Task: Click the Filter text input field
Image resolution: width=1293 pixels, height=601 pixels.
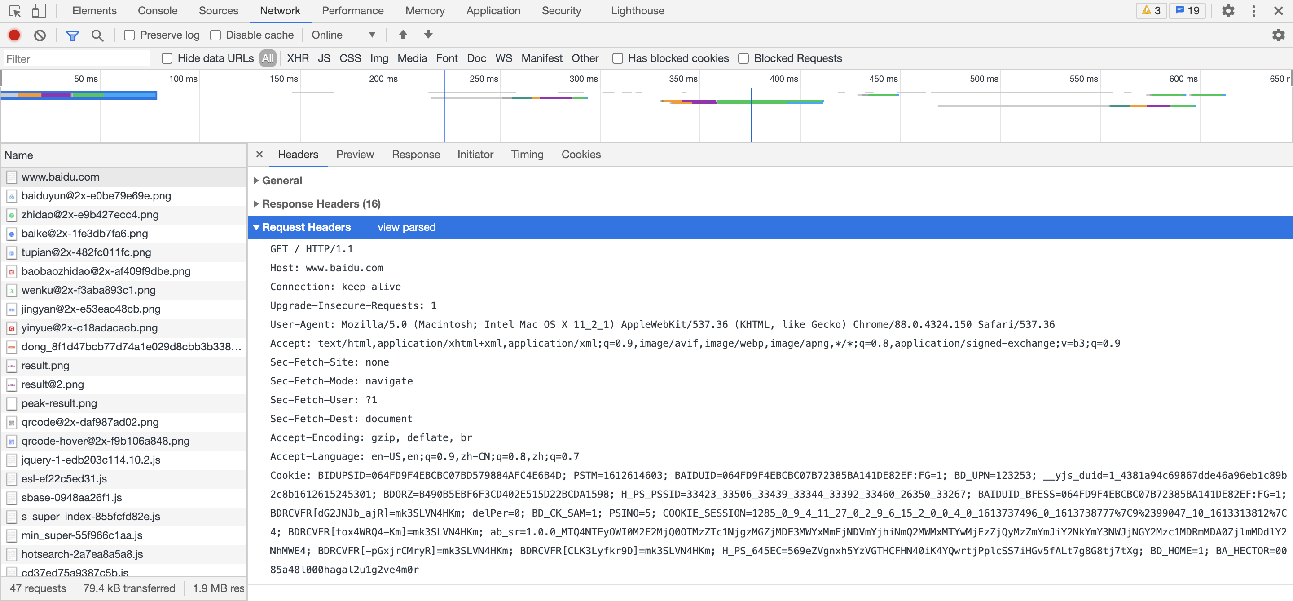Action: [x=75, y=59]
